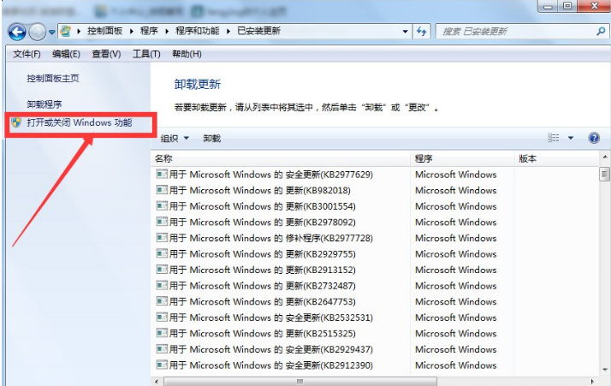The width and height of the screenshot is (611, 386).
Task: Expand the arrow before 控制面板 breadcrumb
Action: click(x=79, y=31)
